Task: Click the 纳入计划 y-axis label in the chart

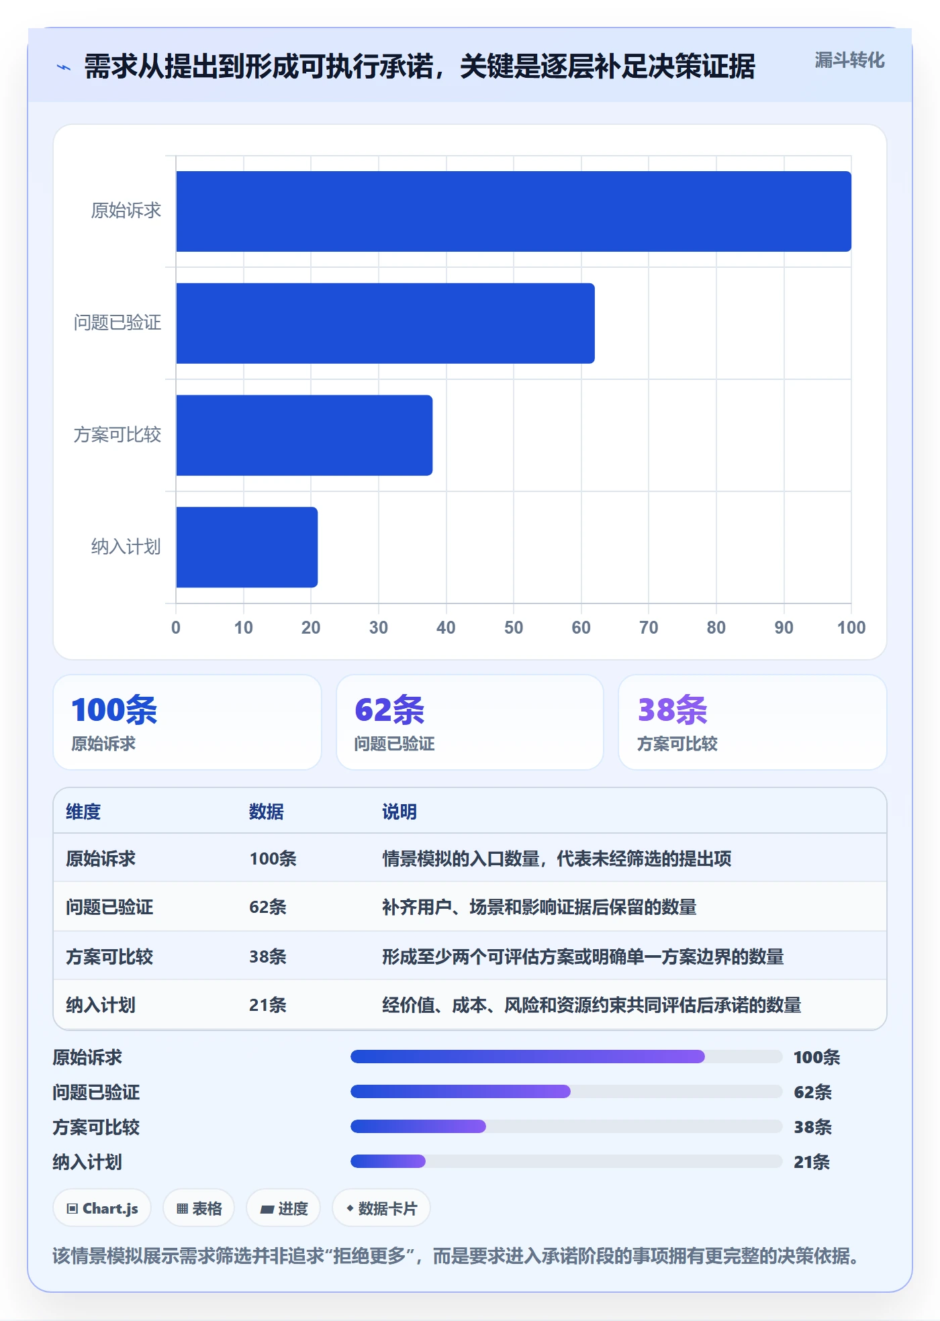Action: tap(126, 546)
